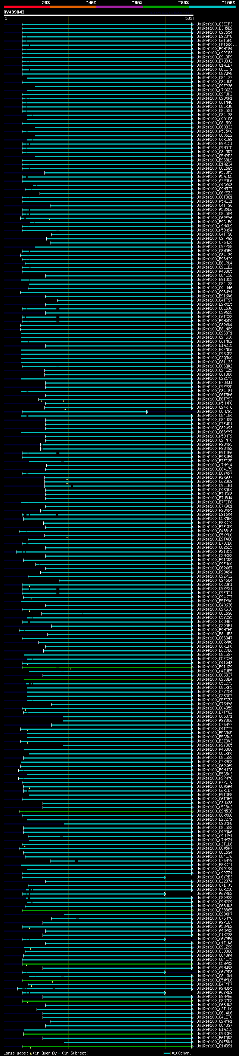Select UniRef100_A5BPE2 label

(x=214, y=926)
